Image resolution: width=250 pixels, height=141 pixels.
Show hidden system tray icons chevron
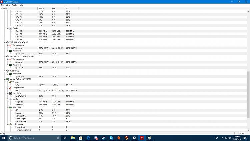click(222, 138)
